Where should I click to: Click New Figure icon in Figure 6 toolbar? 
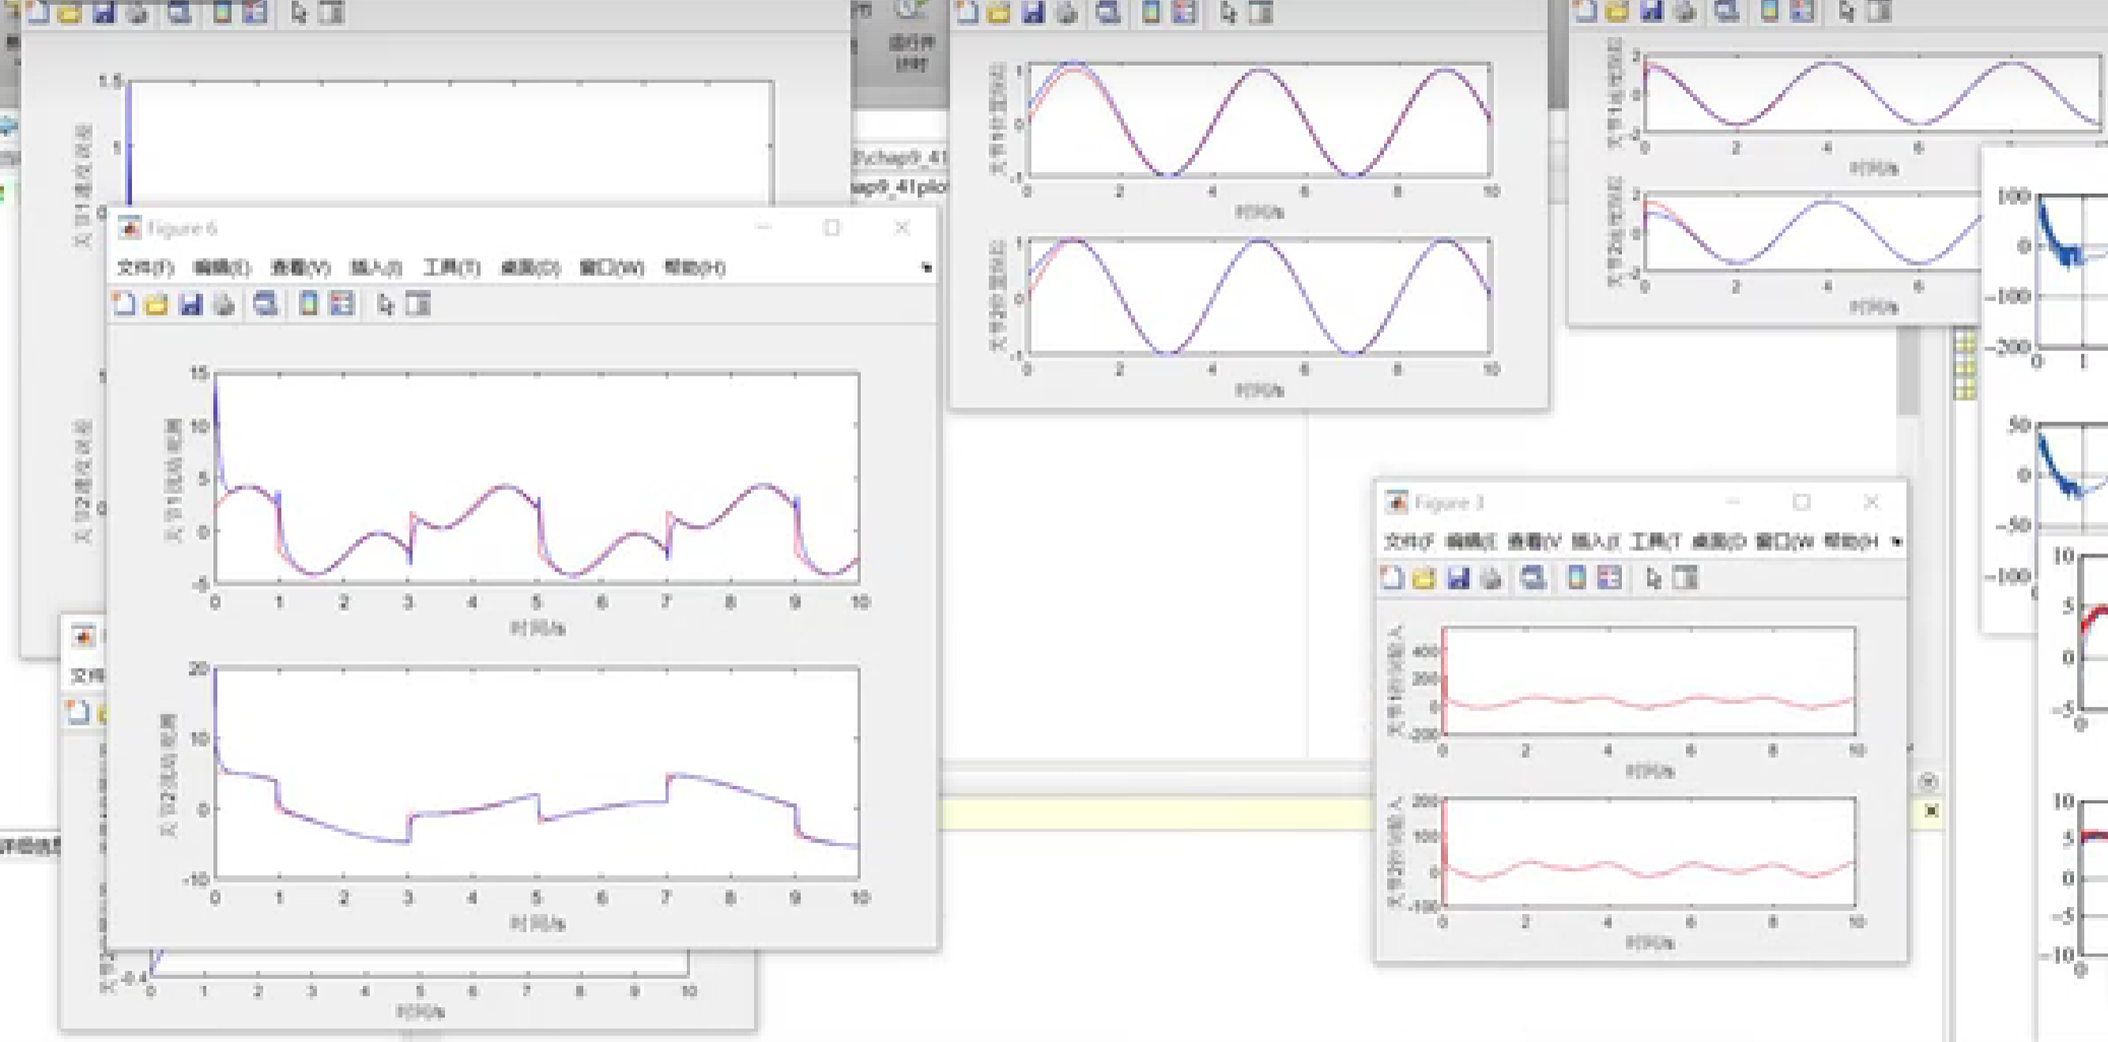coord(123,304)
